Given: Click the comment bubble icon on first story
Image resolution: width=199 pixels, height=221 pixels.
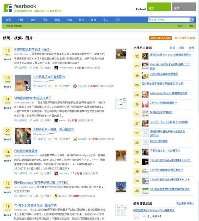Looking at the screenshot, I should (x=16, y=68).
